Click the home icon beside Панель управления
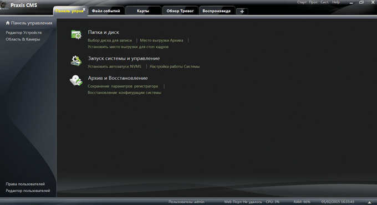377x205 pixels. [8, 23]
